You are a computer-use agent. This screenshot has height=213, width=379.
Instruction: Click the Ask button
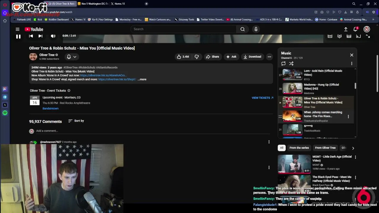pos(231,57)
